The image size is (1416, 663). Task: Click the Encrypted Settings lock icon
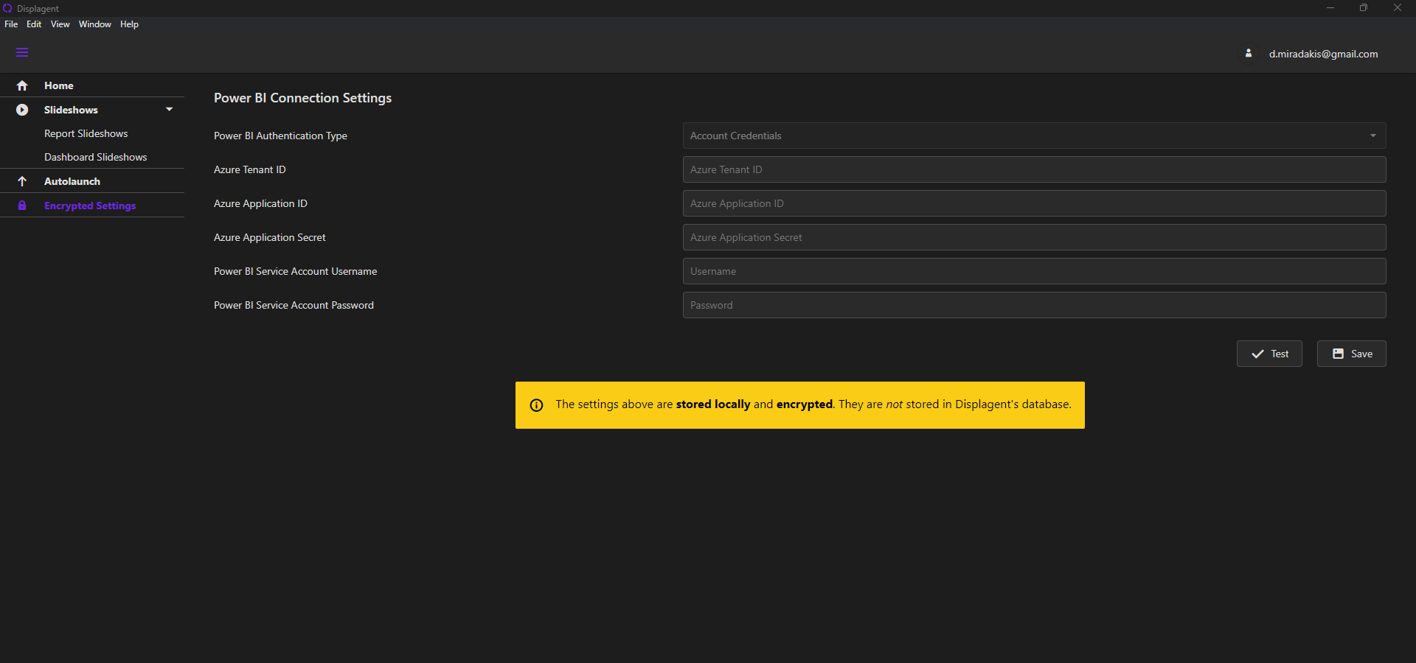pos(22,206)
